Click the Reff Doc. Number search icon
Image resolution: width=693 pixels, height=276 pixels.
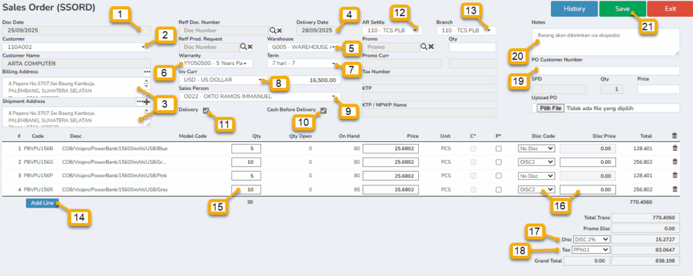tap(272, 30)
